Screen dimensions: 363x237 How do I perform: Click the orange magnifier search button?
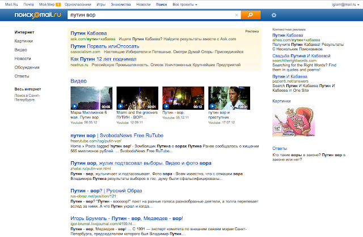coord(251,15)
